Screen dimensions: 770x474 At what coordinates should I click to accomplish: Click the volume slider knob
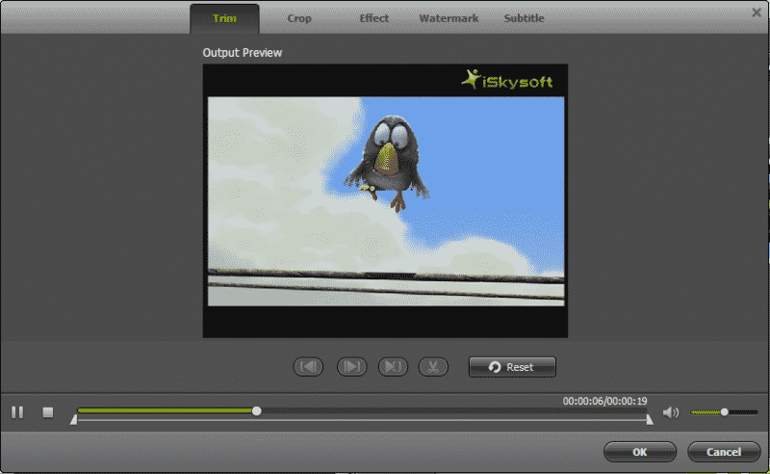[x=725, y=412]
